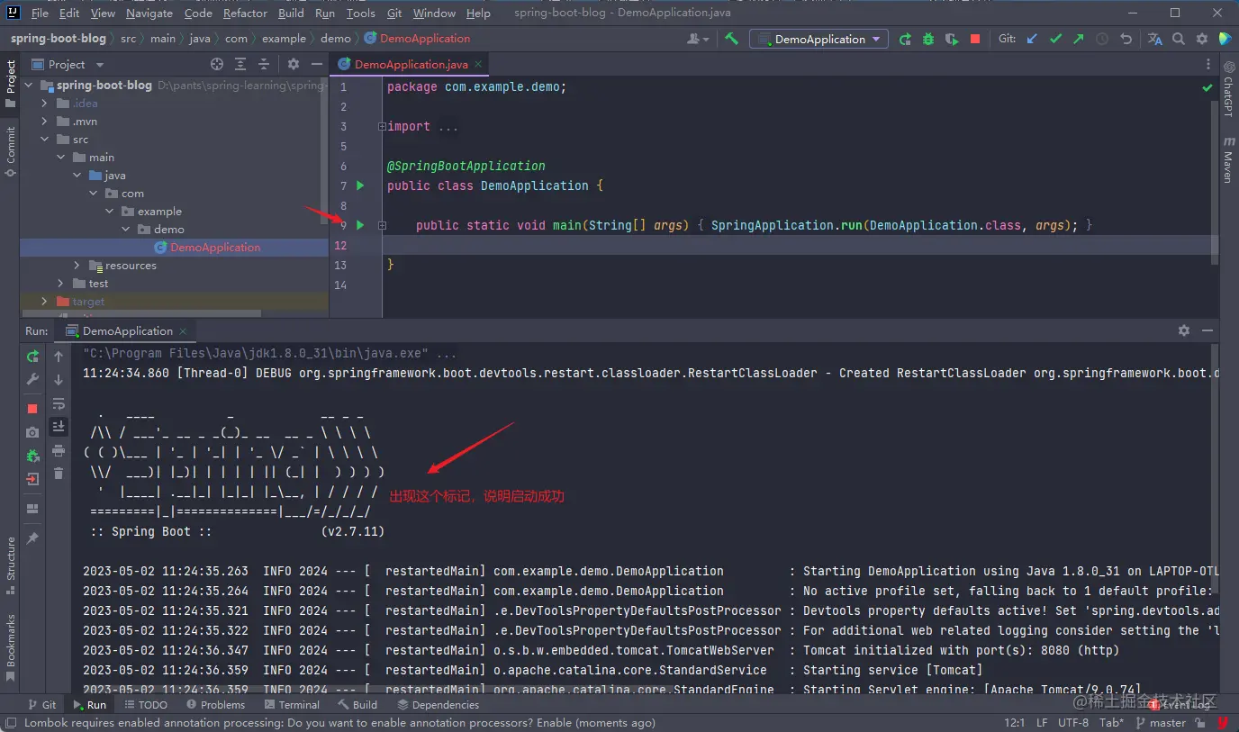Toggle the Maven side panel

(x=1228, y=159)
